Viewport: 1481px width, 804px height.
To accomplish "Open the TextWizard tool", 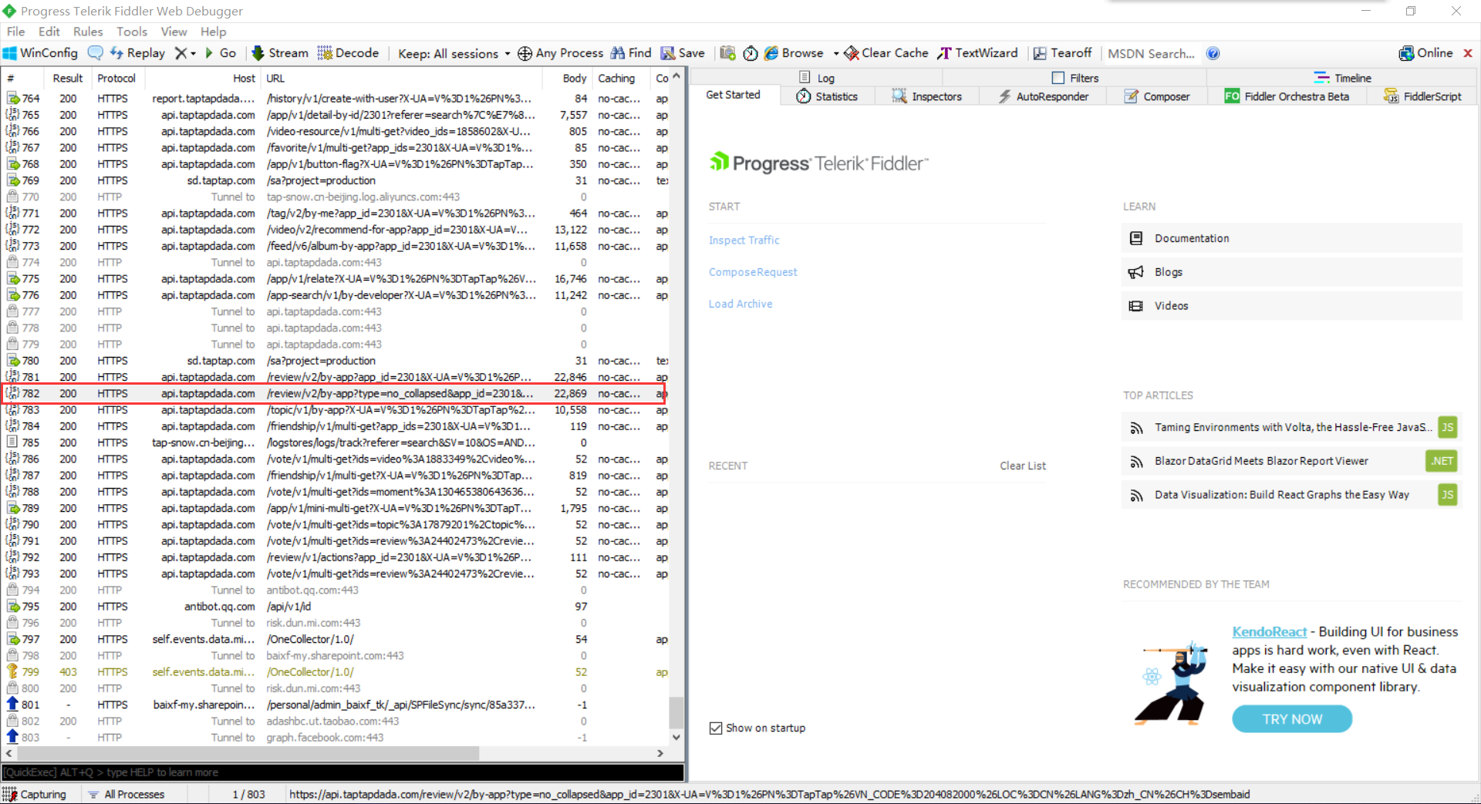I will pos(977,53).
